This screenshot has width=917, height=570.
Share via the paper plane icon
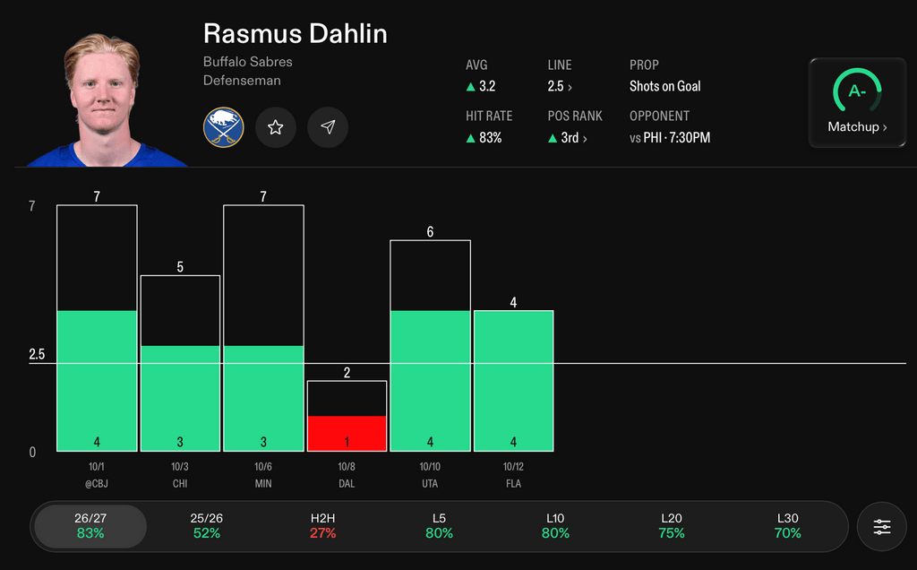tap(328, 127)
